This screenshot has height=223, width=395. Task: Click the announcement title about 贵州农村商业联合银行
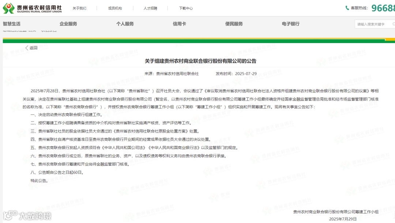pyautogui.click(x=200, y=61)
